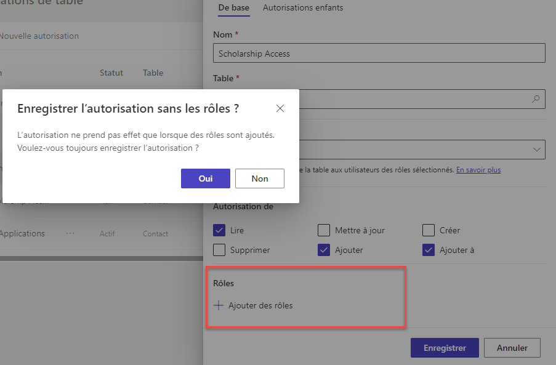Viewport: 556px width, 365px height.
Task: Switch to the Autorisations enfants tab
Action: point(302,8)
